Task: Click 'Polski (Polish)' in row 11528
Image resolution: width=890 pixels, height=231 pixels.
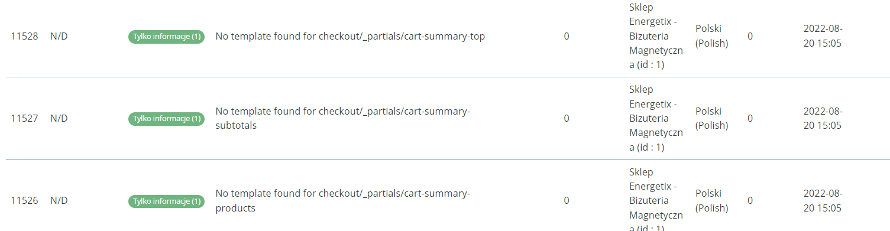Action: (x=712, y=36)
